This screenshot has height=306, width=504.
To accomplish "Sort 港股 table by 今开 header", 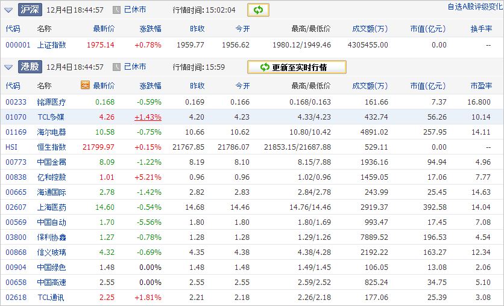I will pos(242,85).
